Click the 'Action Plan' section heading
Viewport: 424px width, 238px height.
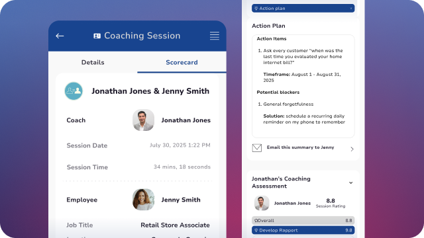268,26
